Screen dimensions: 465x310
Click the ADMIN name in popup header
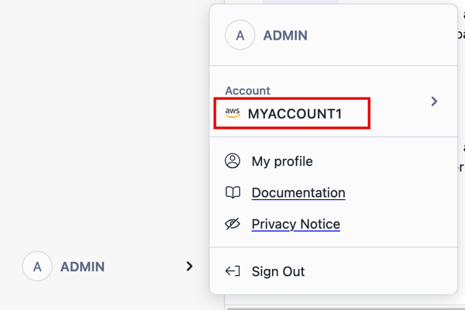(x=285, y=35)
